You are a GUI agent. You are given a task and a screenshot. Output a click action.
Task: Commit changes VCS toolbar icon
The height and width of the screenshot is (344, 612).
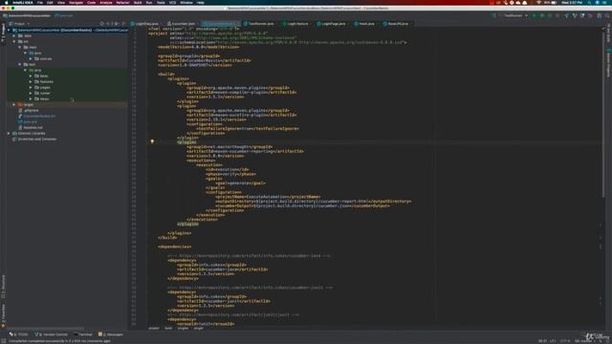click(x=575, y=15)
